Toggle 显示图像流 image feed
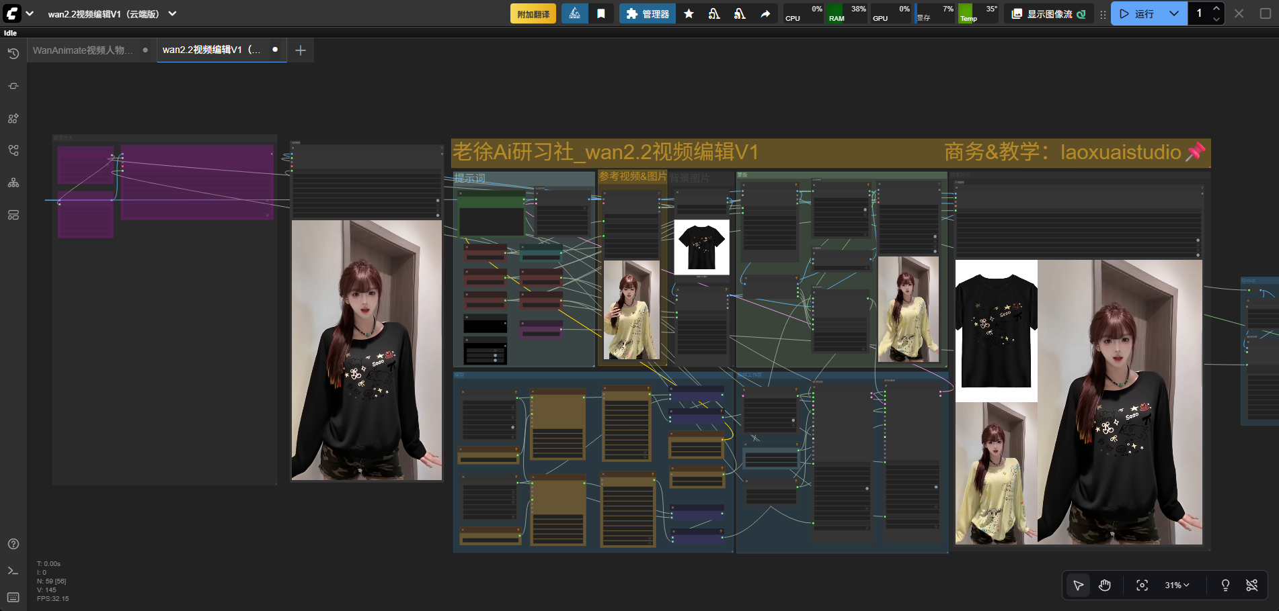The width and height of the screenshot is (1279, 611). coord(1049,14)
